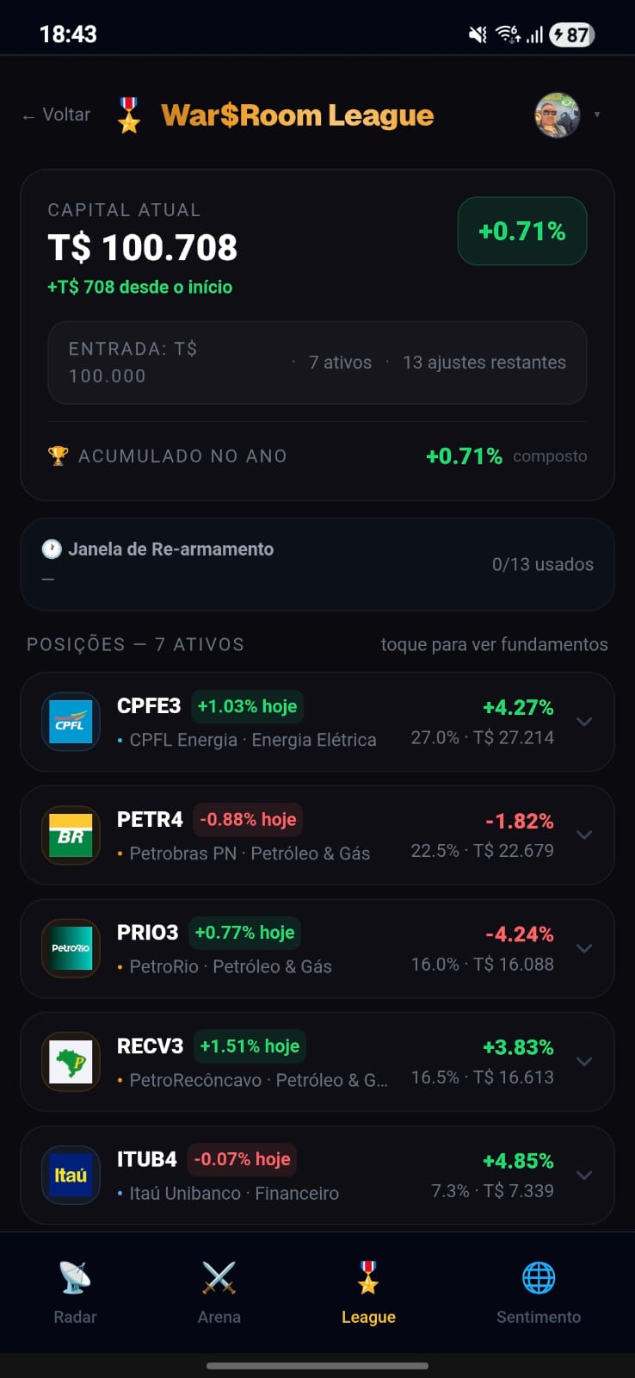Open the user profile avatar
This screenshot has height=1378, width=635.
556,115
